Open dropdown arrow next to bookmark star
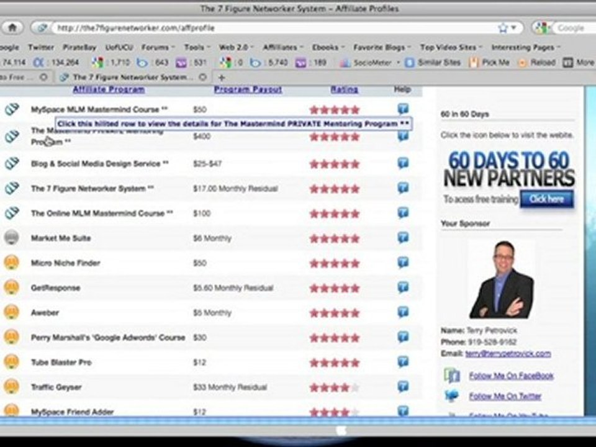The width and height of the screenshot is (596, 447). pyautogui.click(x=514, y=28)
